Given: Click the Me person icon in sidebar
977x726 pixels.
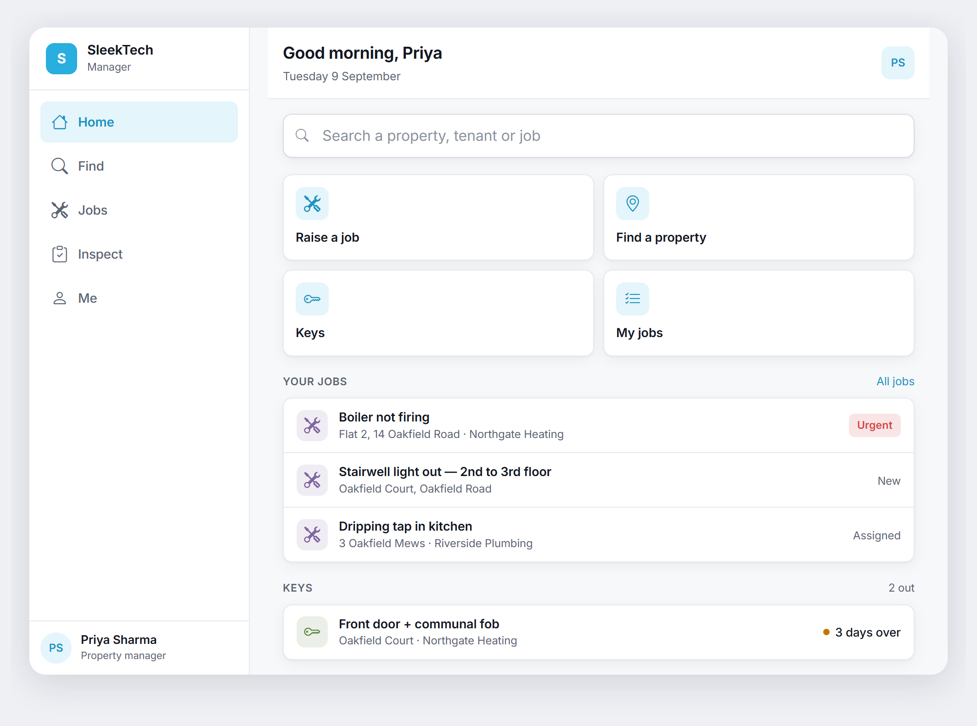Looking at the screenshot, I should pos(60,298).
